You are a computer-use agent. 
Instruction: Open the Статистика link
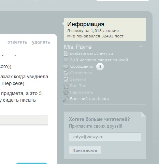(x=81, y=73)
